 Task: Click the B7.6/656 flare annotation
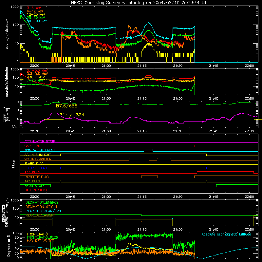[66, 106]
